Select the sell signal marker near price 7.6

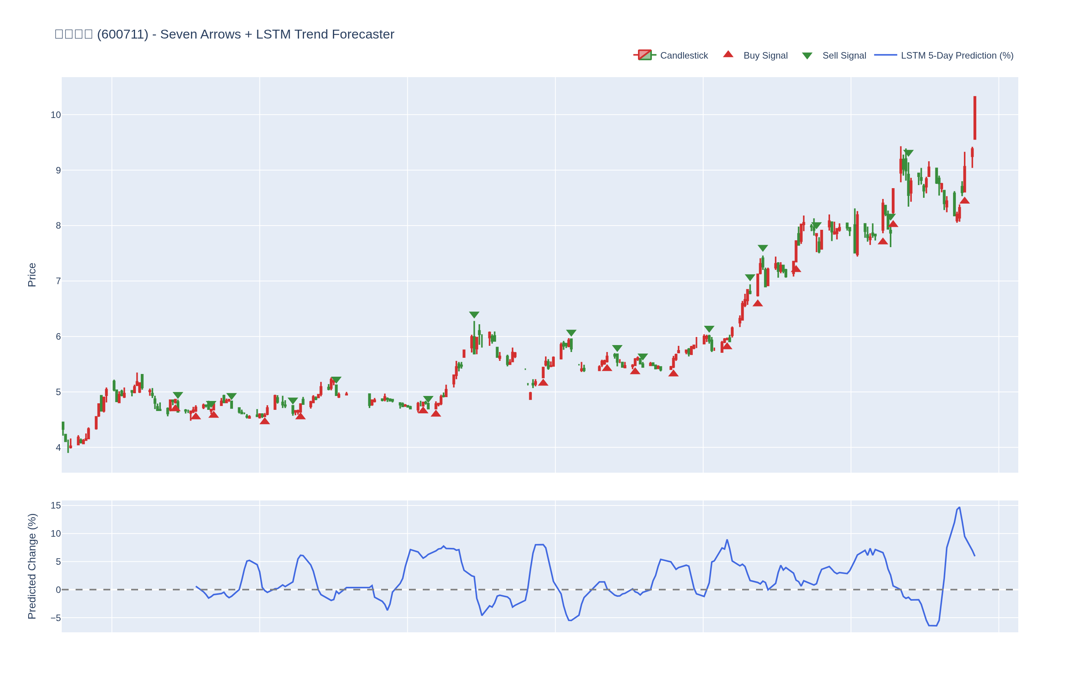coord(763,248)
